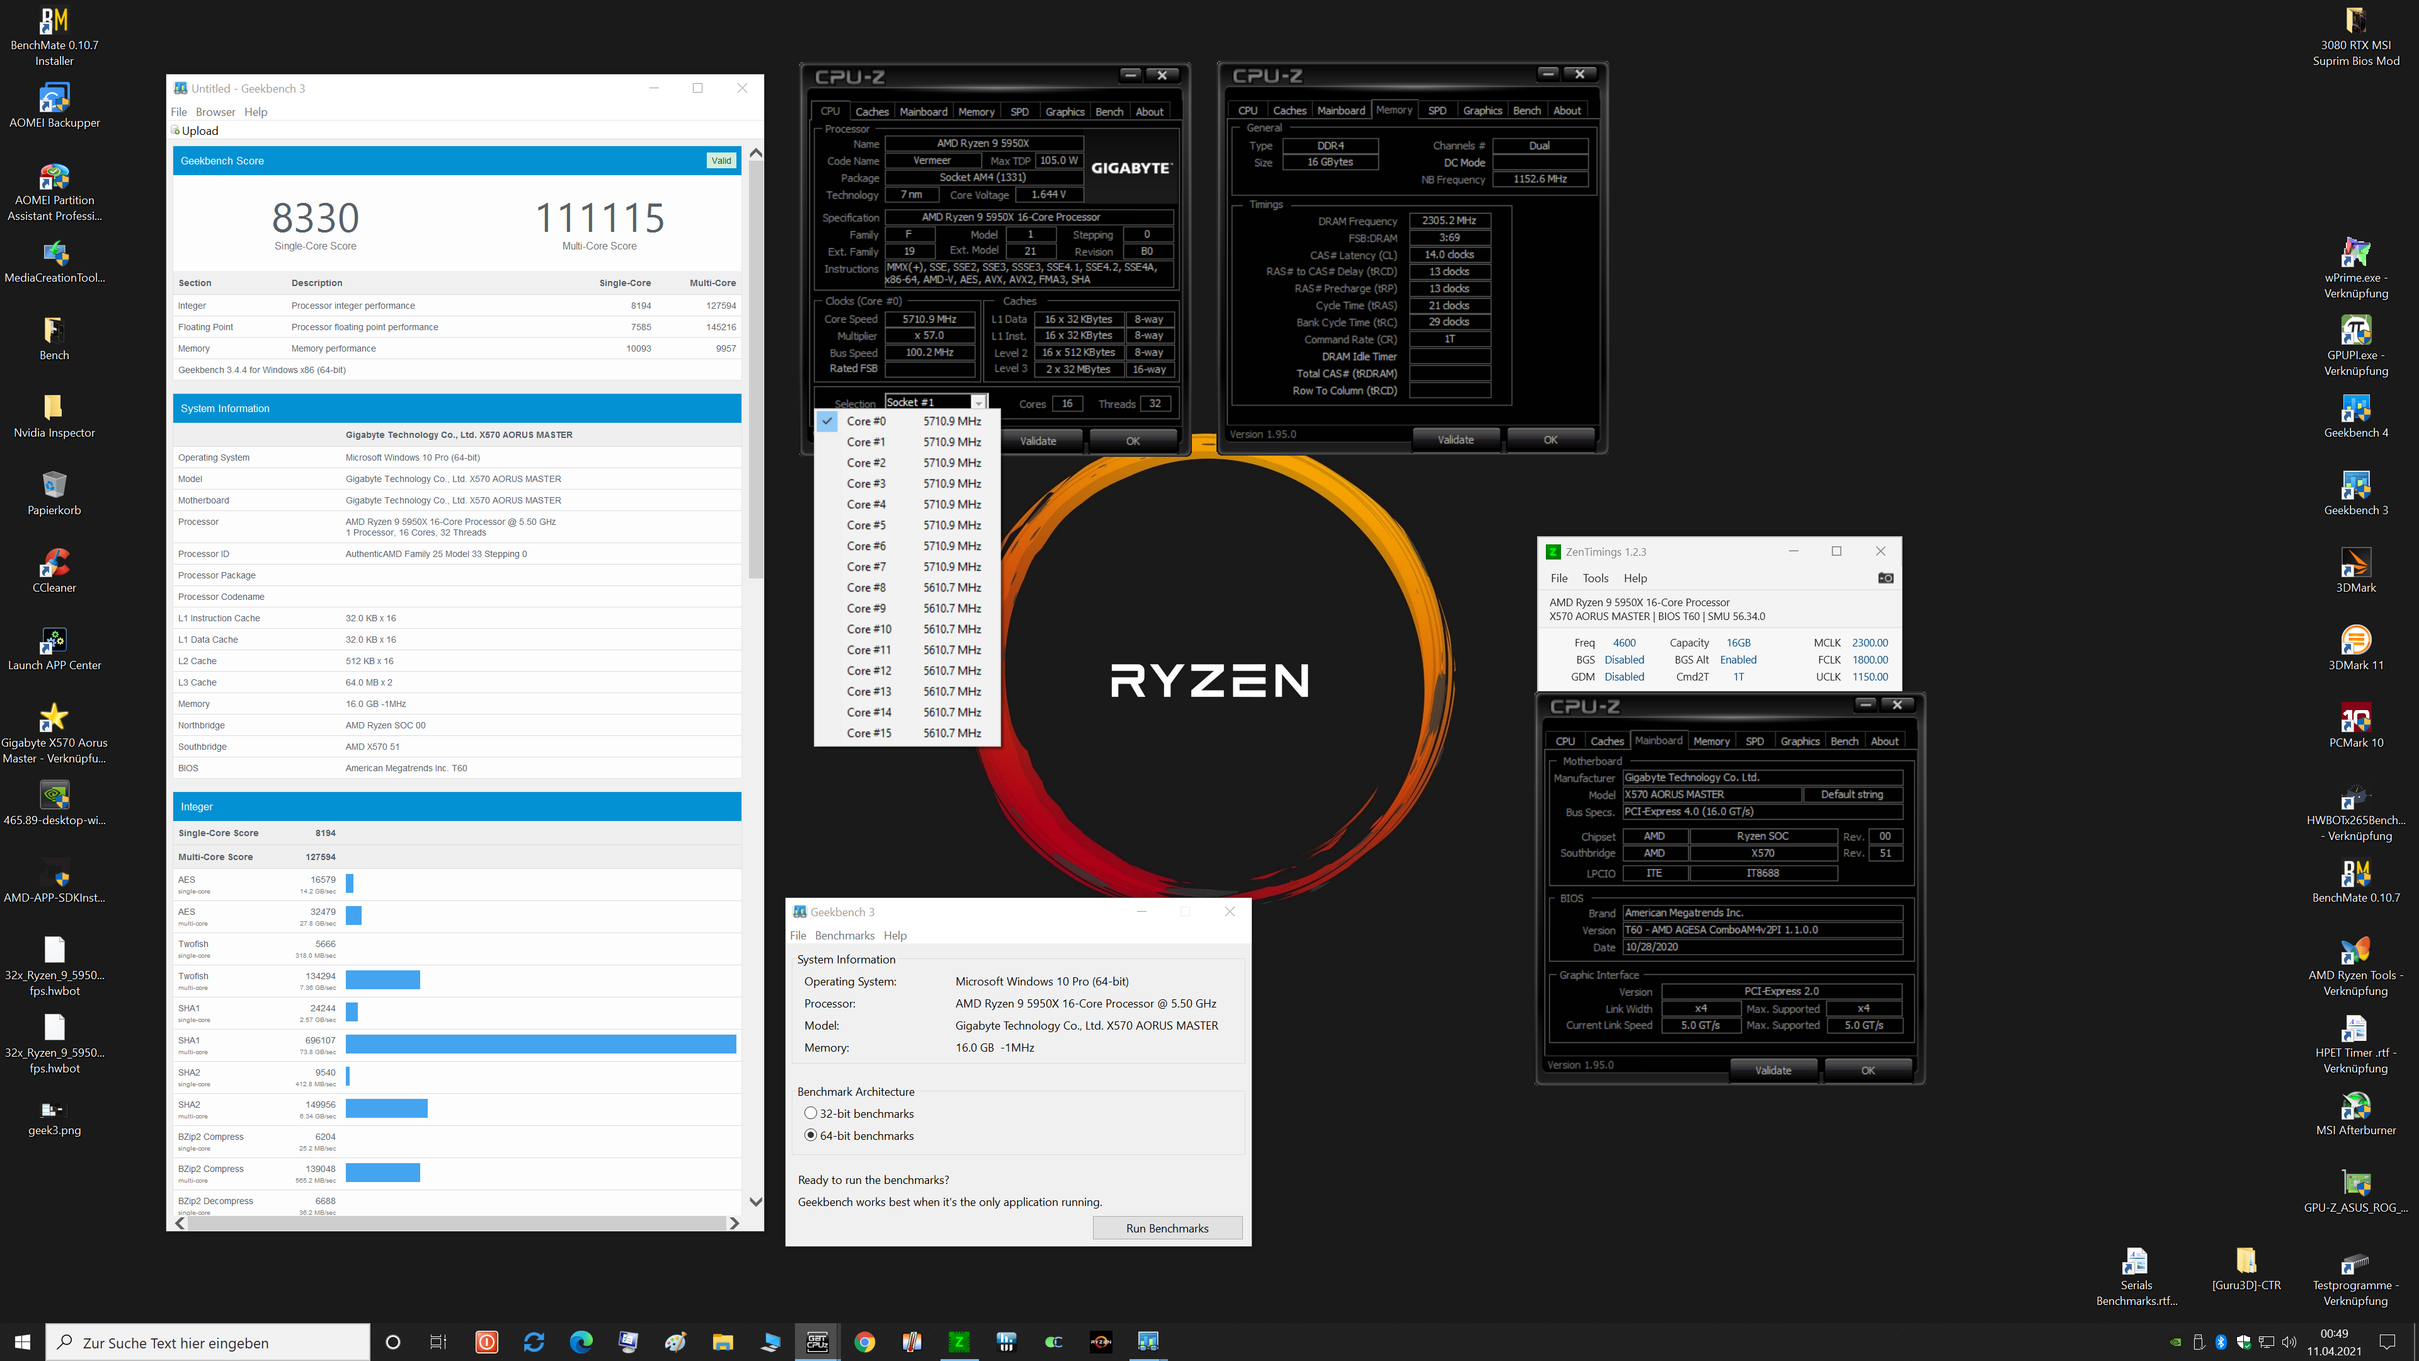Screen dimensions: 2419x1361
Task: Open Nvidia Inspector desktop icon
Action: coord(54,416)
